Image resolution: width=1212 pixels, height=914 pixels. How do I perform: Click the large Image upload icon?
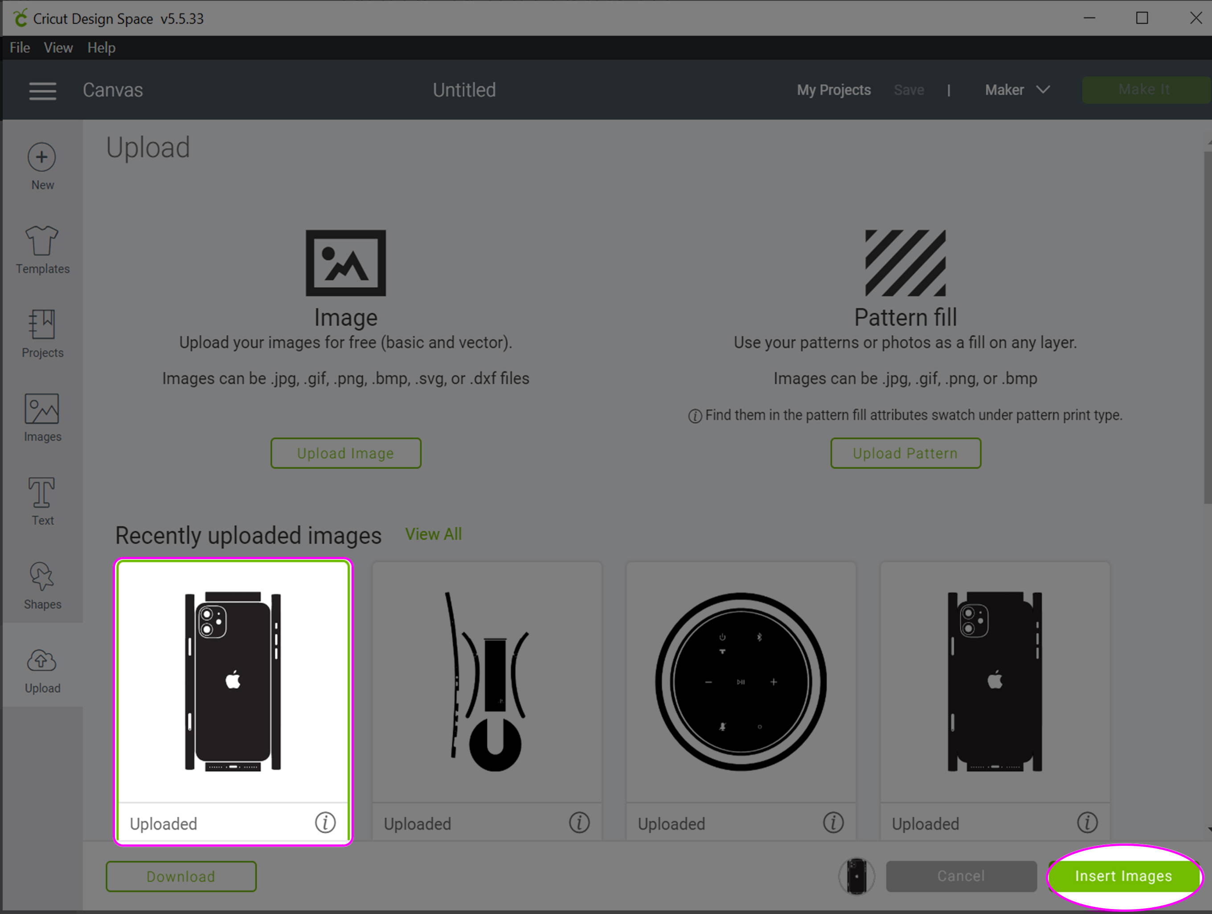point(346,263)
